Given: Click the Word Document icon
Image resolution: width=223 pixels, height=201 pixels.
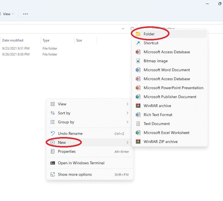Looking at the screenshot, I should click(x=138, y=70).
